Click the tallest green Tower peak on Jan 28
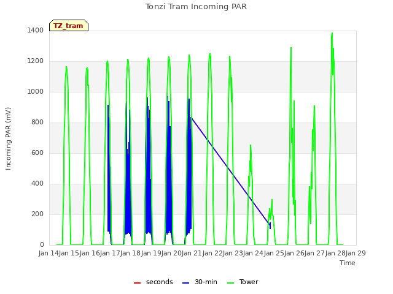 point(332,33)
